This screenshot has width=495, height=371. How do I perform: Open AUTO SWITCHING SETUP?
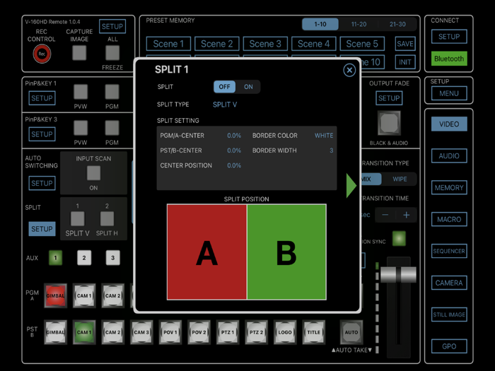[x=42, y=183]
